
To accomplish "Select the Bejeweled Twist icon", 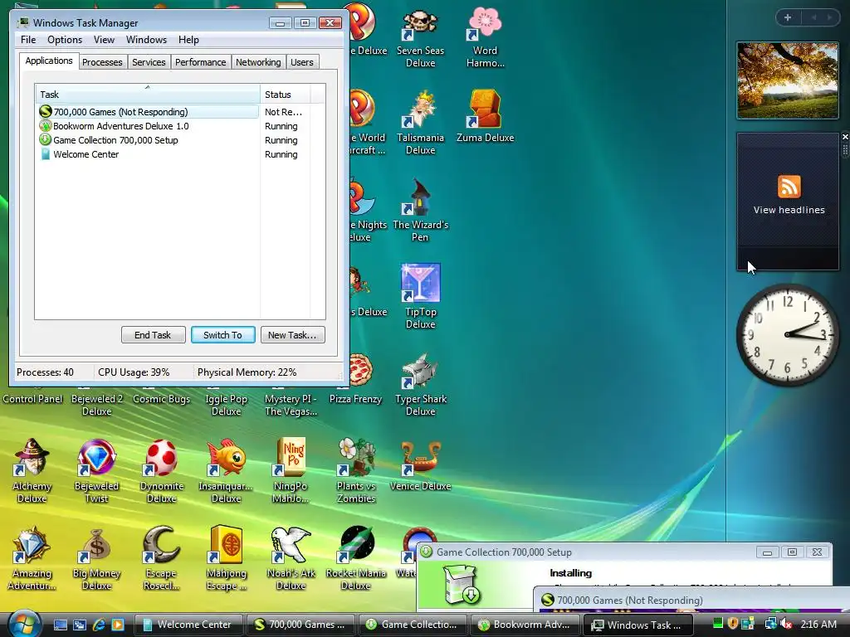I will click(x=96, y=472).
